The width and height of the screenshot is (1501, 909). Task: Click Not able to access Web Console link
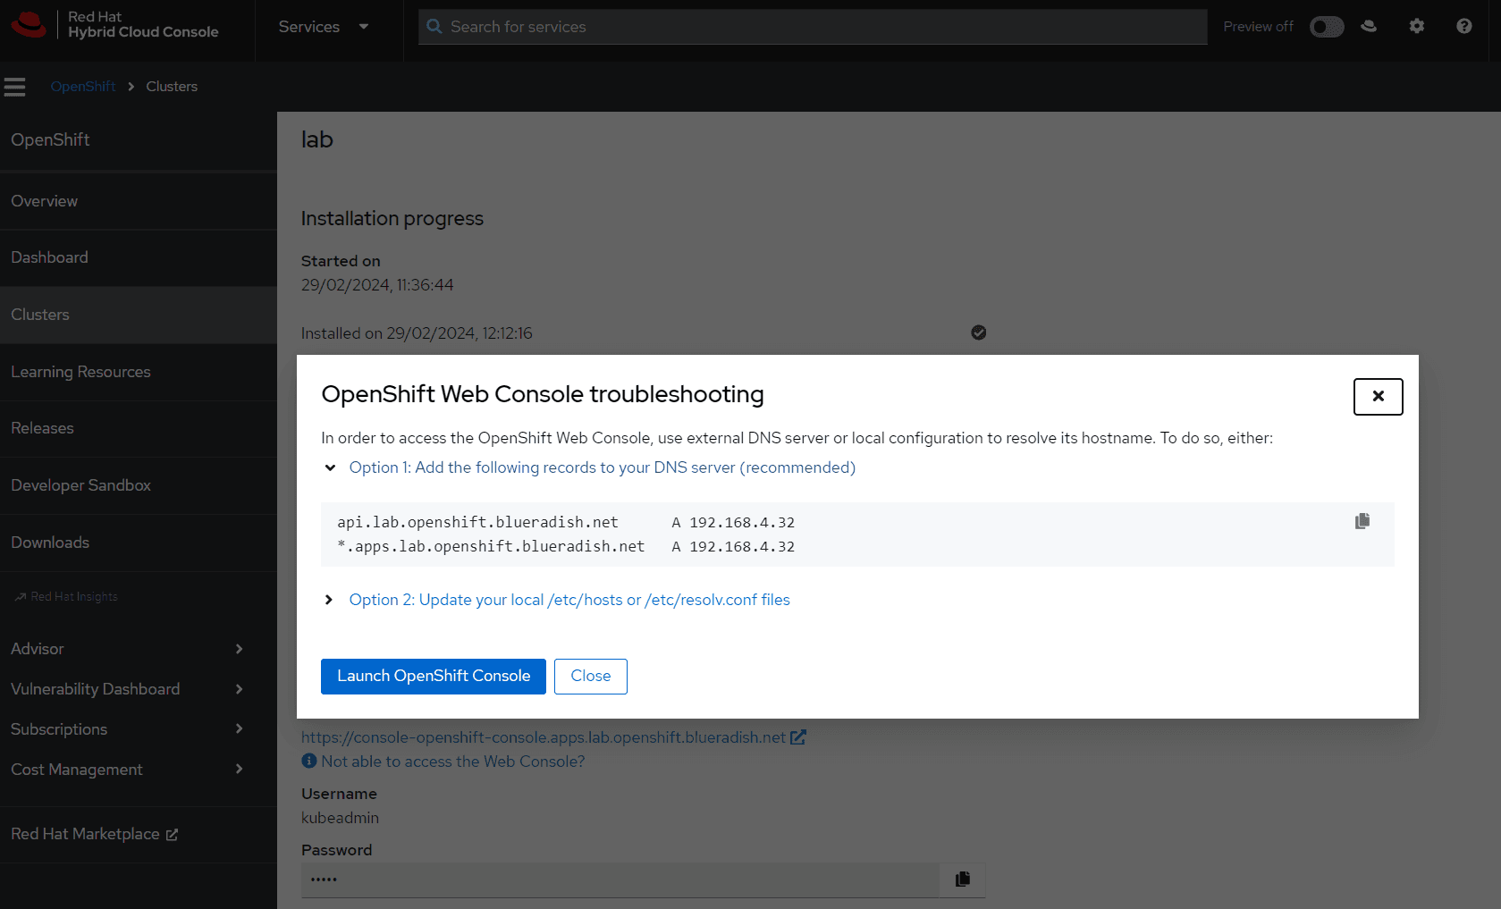(x=453, y=762)
